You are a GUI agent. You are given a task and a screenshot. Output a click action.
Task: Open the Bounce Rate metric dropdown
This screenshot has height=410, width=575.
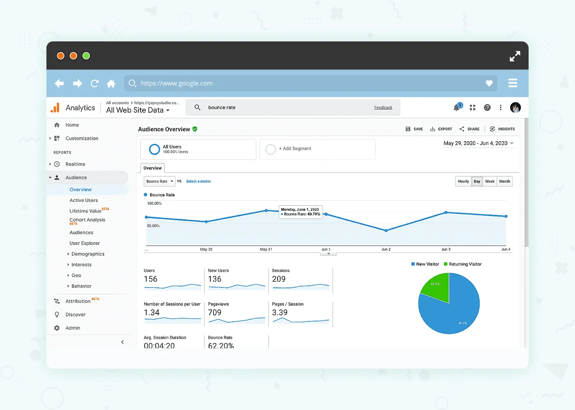[x=159, y=181]
